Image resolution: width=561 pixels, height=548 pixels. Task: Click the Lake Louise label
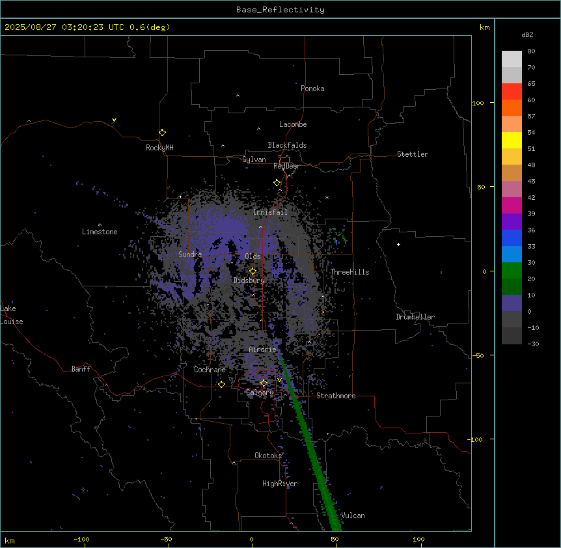point(12,315)
